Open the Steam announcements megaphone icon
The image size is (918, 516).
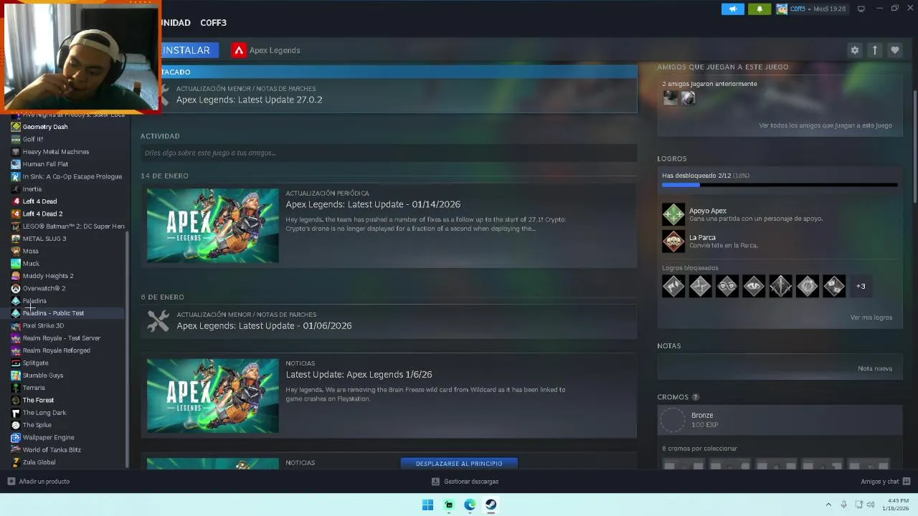point(732,9)
